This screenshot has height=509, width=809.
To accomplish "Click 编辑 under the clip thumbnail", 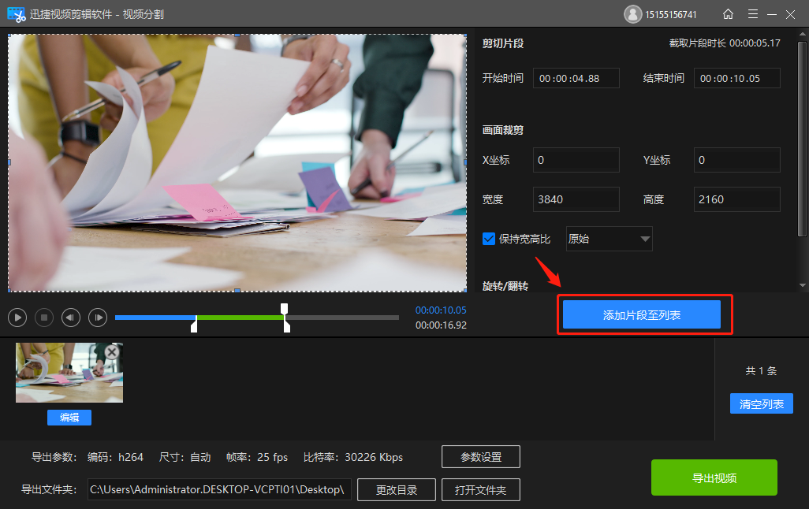I will pos(69,418).
